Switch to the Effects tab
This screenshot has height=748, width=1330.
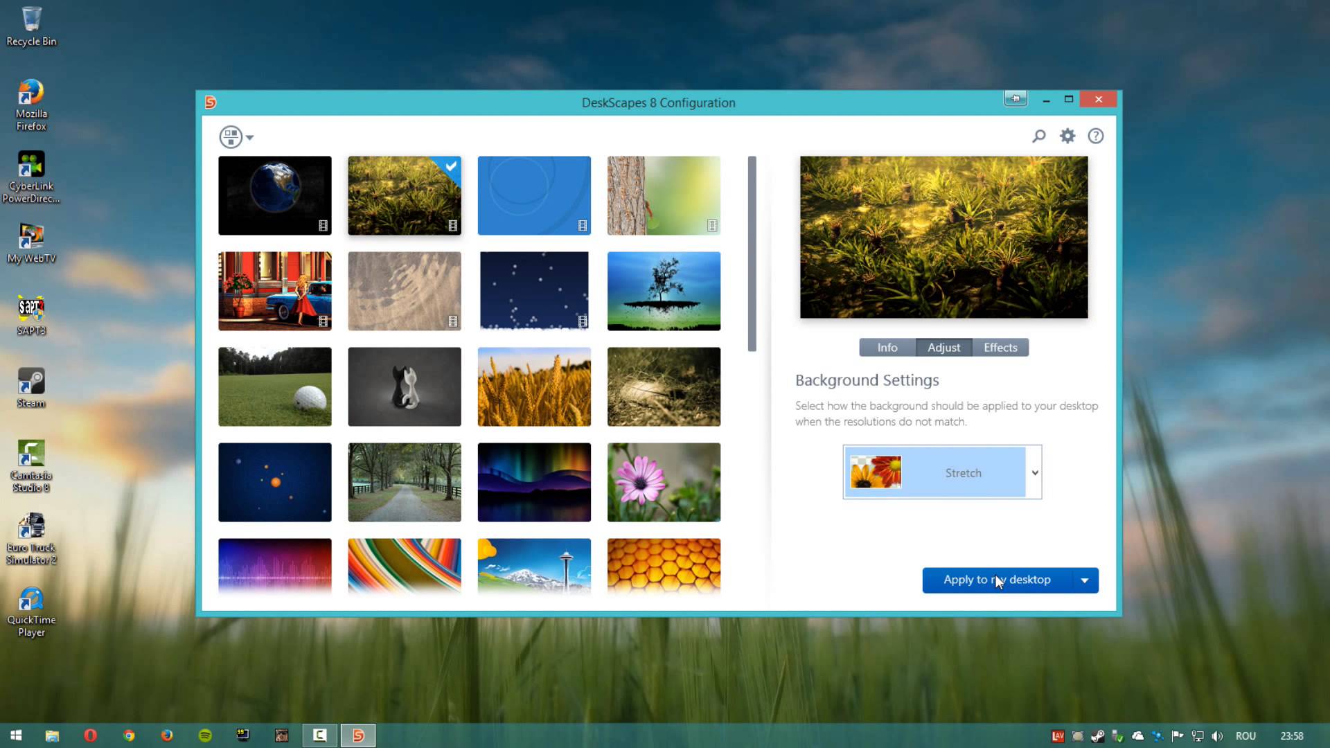pos(1000,348)
